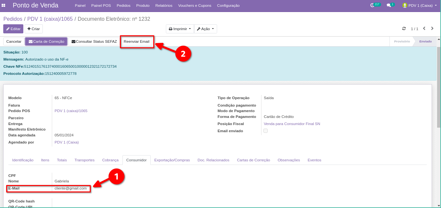
Task: Open the Relatórios menu
Action: [164, 6]
